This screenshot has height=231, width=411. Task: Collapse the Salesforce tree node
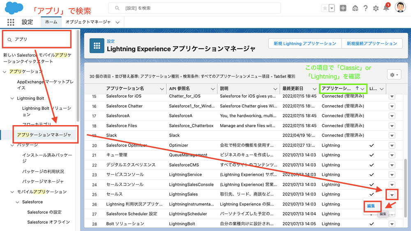click(17, 202)
